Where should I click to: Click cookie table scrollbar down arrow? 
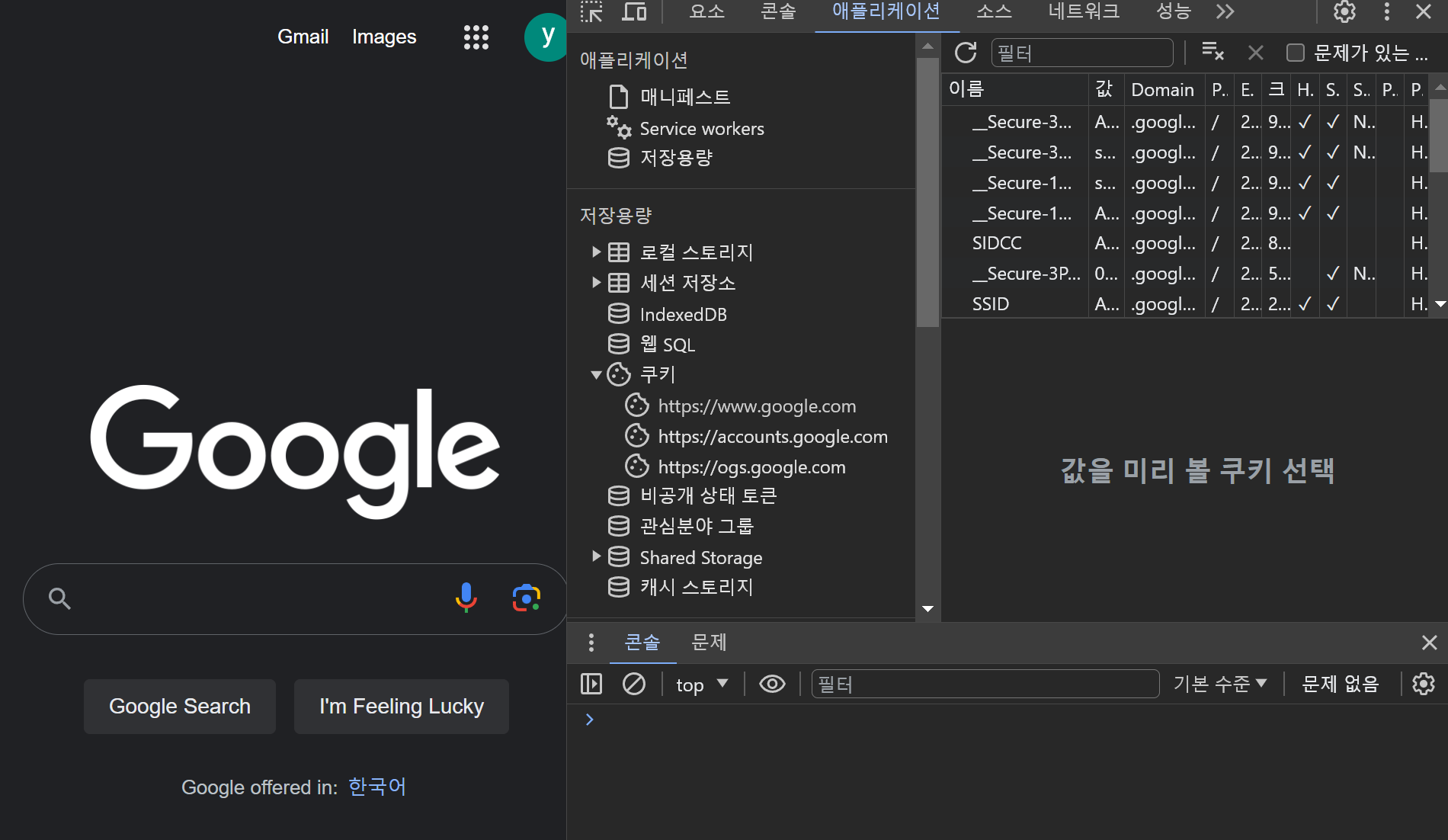click(x=1440, y=303)
